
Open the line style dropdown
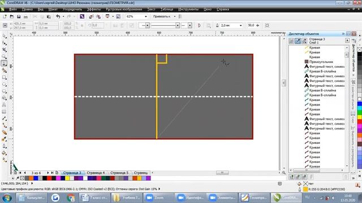[x=177, y=25]
